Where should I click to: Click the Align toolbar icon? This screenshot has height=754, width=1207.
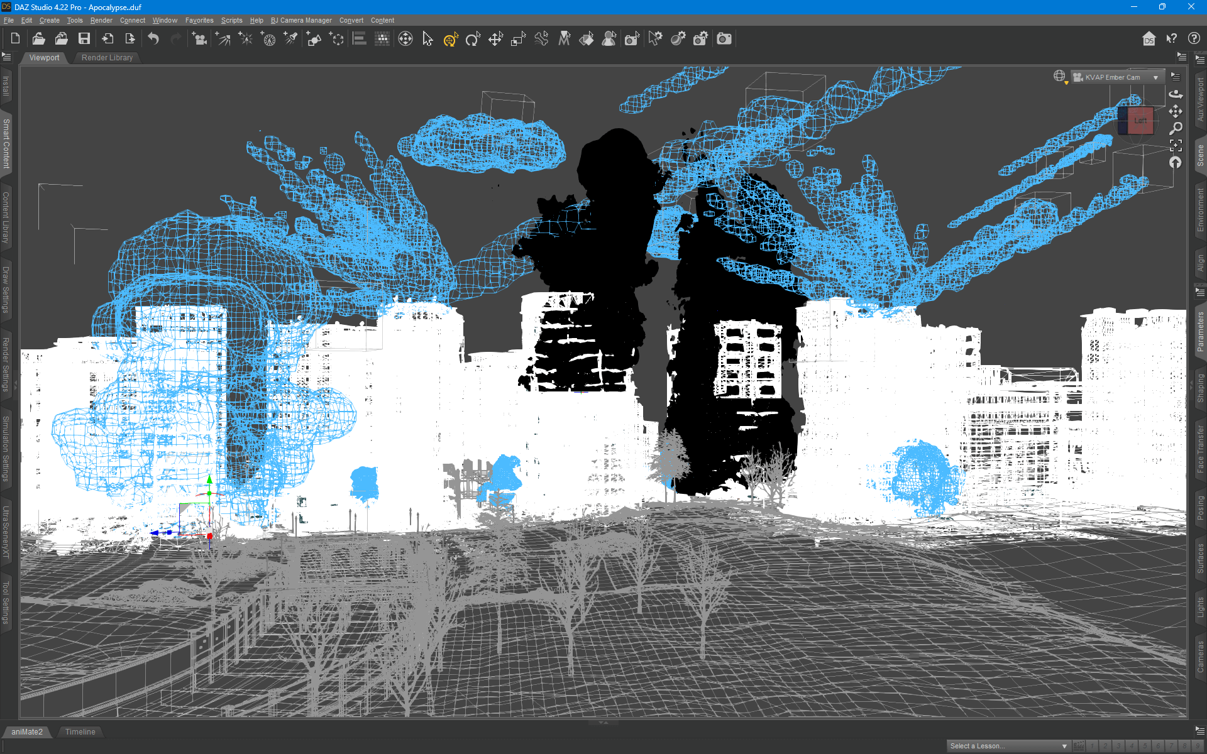click(x=360, y=39)
